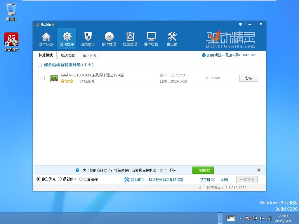Click the signal bars icon near 主程序版本

199,188
